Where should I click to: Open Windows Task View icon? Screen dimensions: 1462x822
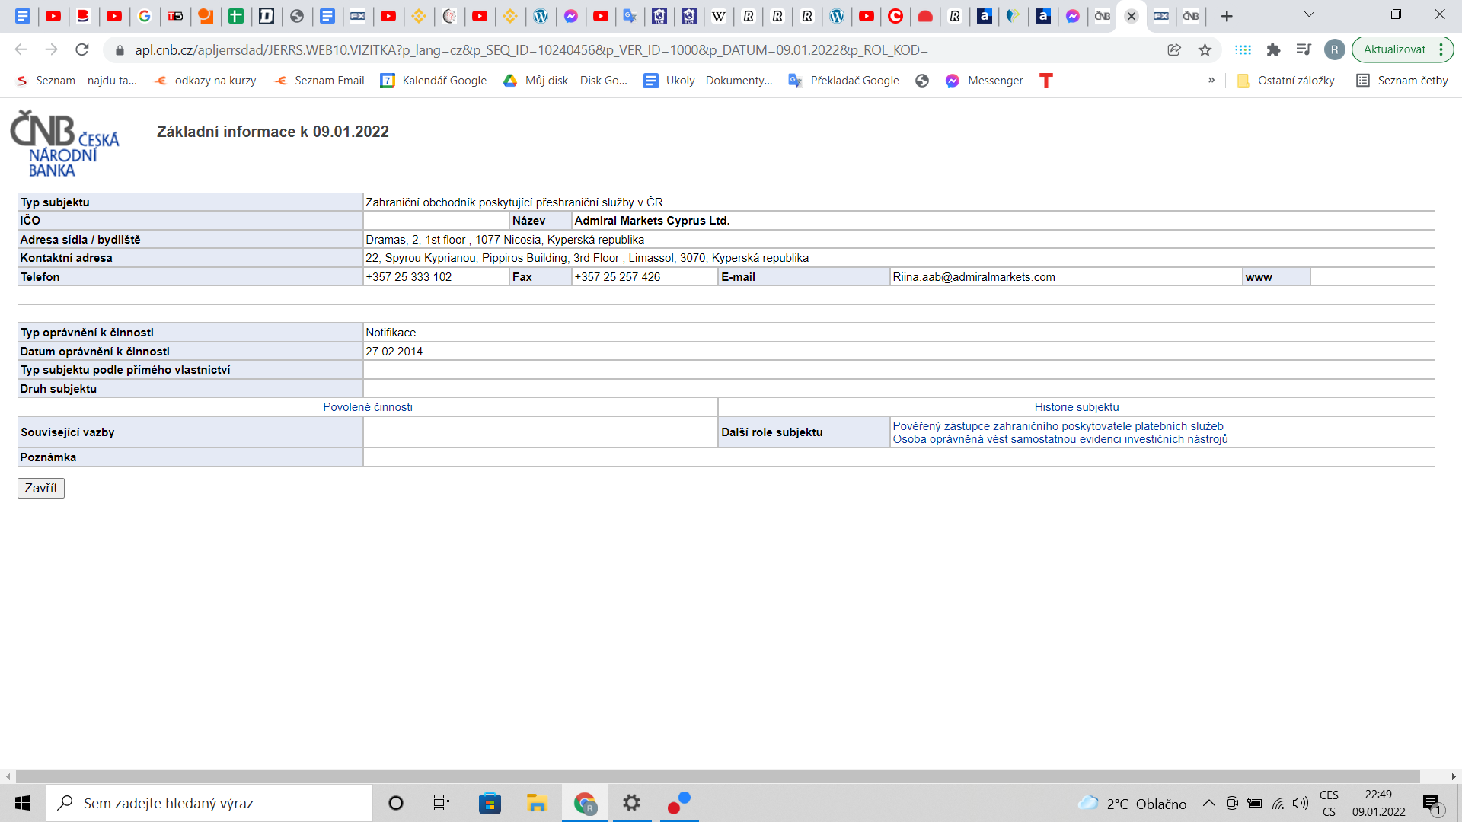point(442,803)
